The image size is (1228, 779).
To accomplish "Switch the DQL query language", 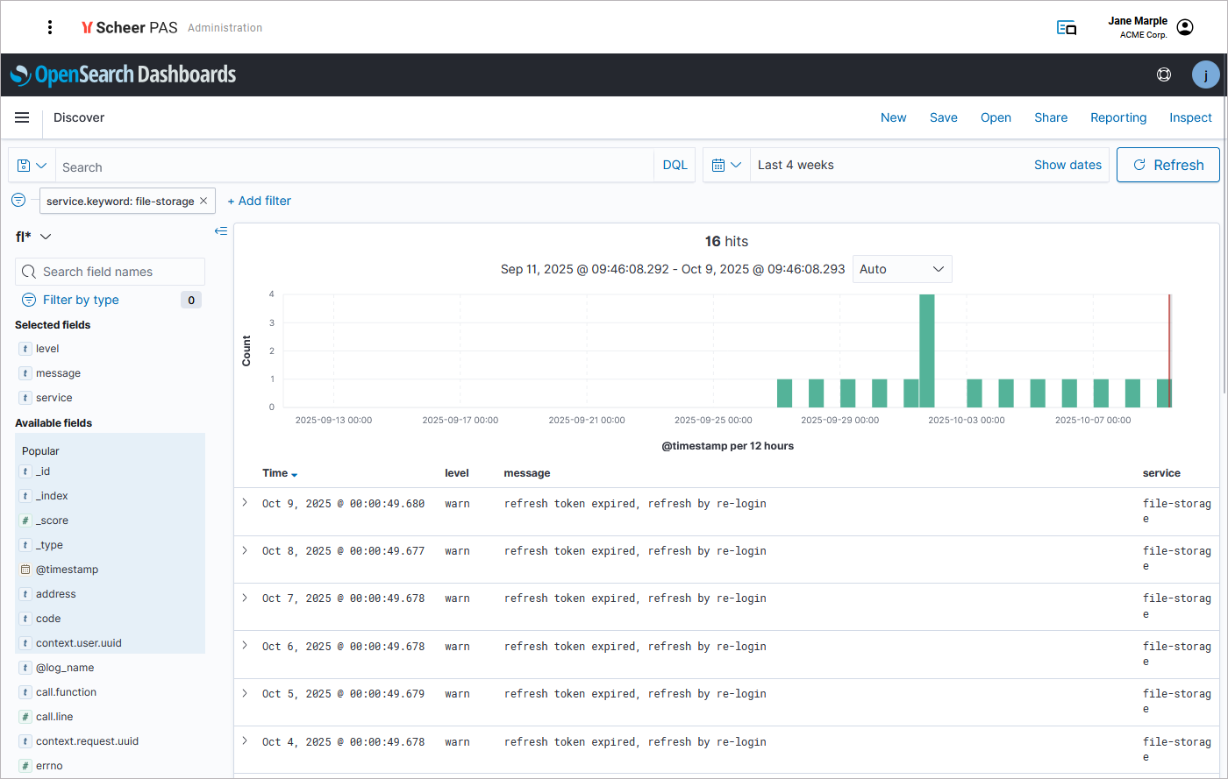I will pos(675,165).
